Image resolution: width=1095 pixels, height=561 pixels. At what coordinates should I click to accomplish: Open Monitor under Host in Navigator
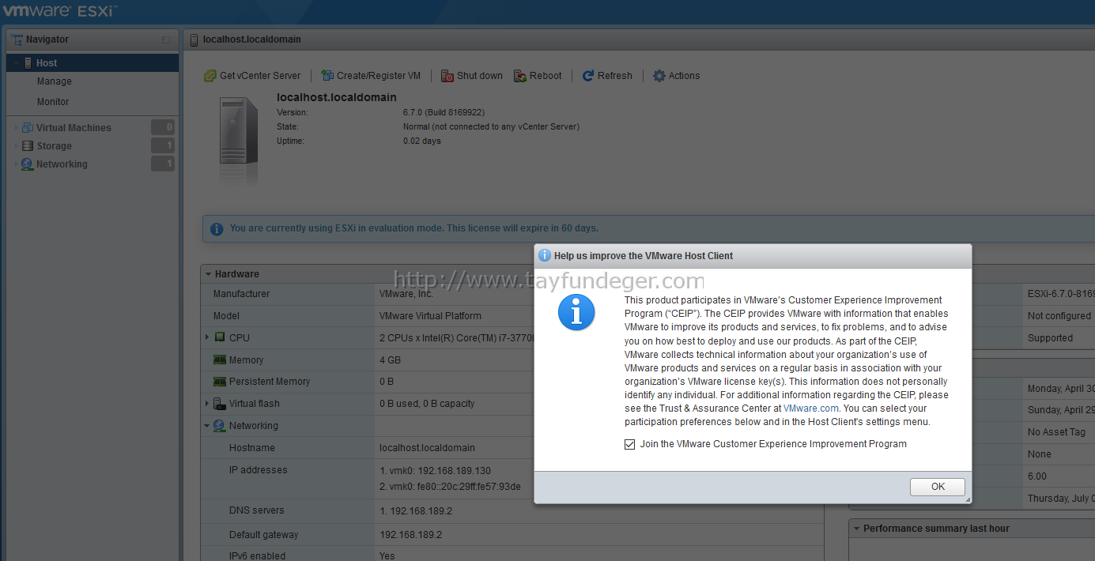click(x=53, y=102)
